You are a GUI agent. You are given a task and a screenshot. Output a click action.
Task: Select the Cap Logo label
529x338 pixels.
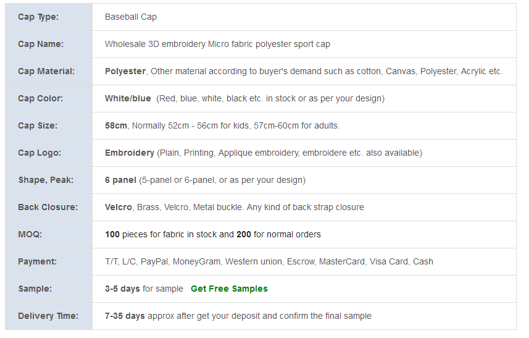pos(40,153)
